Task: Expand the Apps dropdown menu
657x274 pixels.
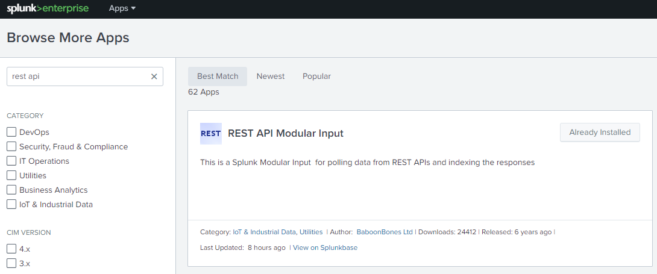Action: [x=122, y=8]
